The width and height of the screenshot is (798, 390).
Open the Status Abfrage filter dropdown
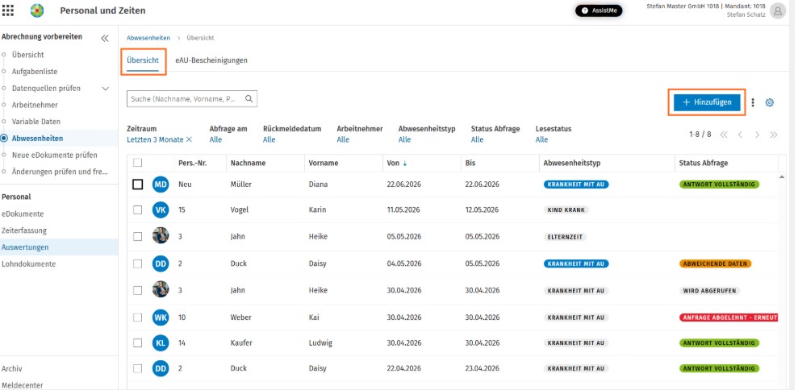pyautogui.click(x=477, y=140)
